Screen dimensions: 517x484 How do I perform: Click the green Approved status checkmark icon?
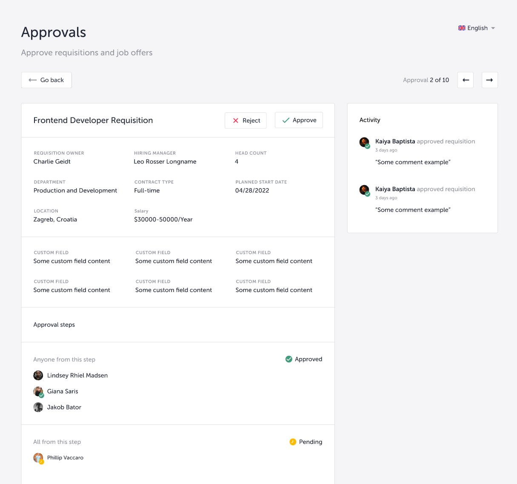(288, 359)
